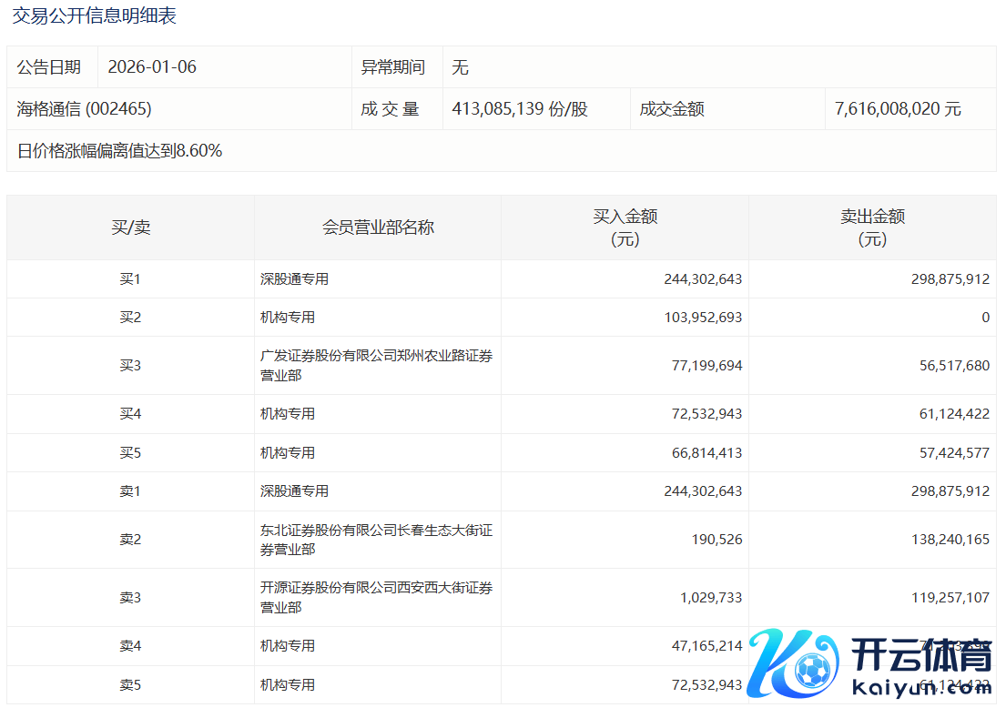
Task: Click the 买/卖 column header
Action: [x=130, y=228]
